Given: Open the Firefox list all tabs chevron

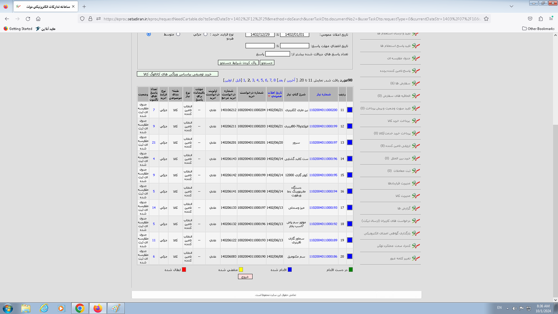Looking at the screenshot, I should 511,6.
